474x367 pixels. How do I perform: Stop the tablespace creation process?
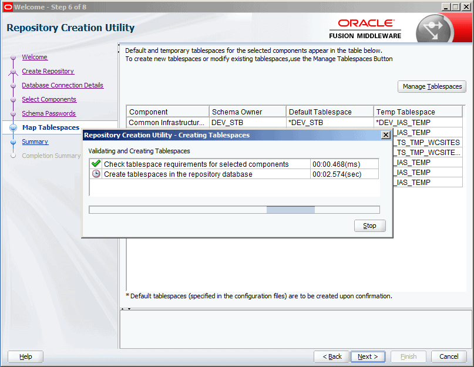click(369, 226)
